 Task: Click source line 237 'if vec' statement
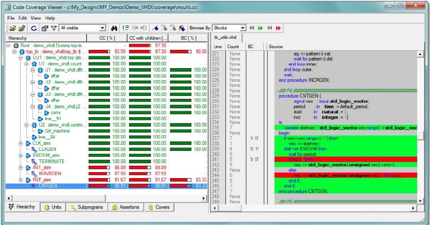(311, 139)
